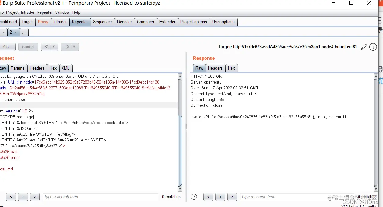Screen dimensions: 383x207
Task: Open back-history dropdown arrow
Action: [54, 47]
